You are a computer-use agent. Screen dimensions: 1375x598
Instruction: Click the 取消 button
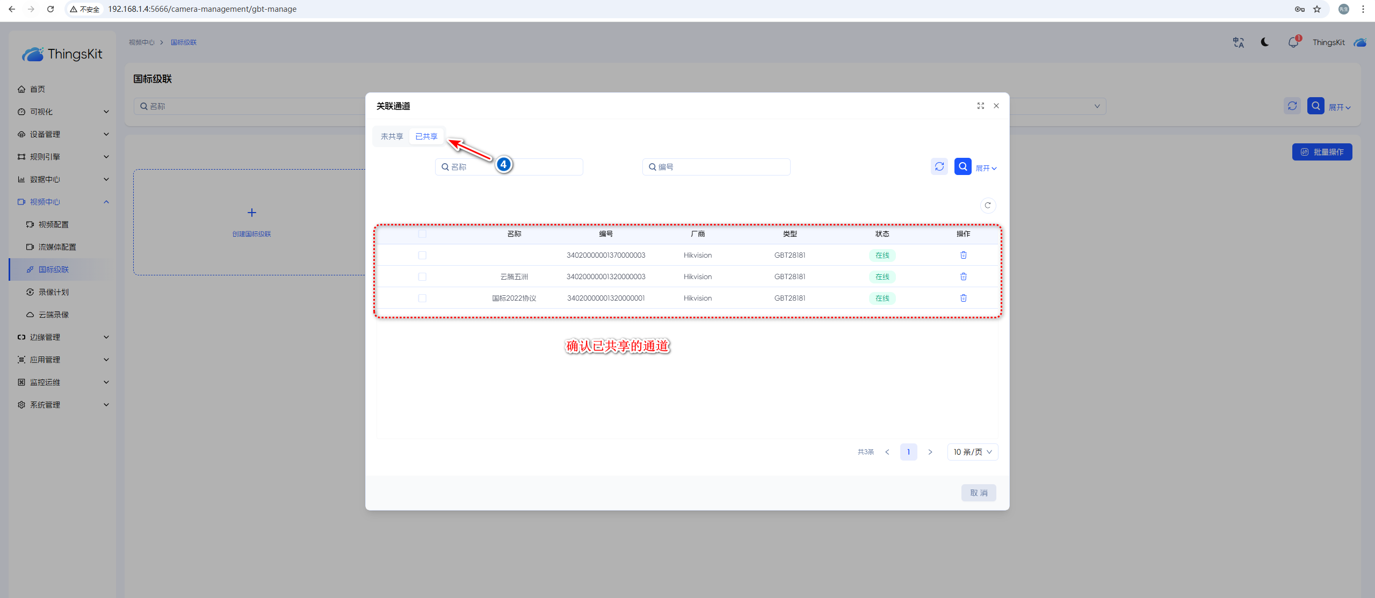point(978,493)
